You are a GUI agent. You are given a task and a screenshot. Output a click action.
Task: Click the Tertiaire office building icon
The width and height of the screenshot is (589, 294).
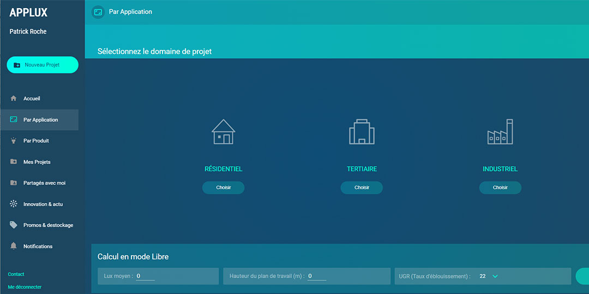tap(362, 132)
